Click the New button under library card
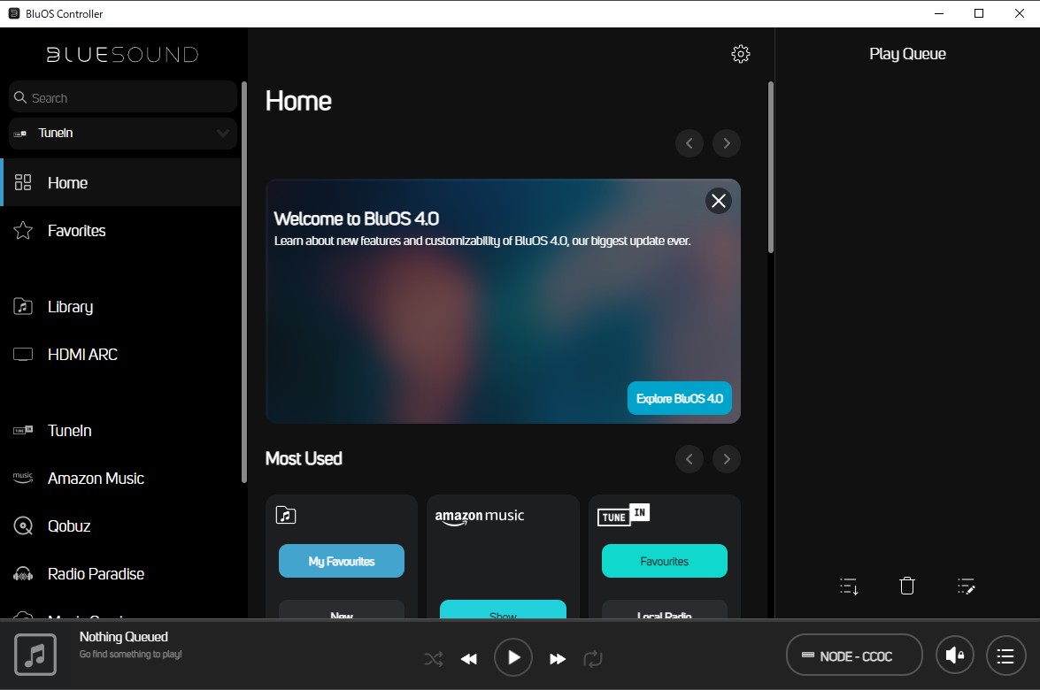Screen dimensions: 1040x690 (342, 609)
